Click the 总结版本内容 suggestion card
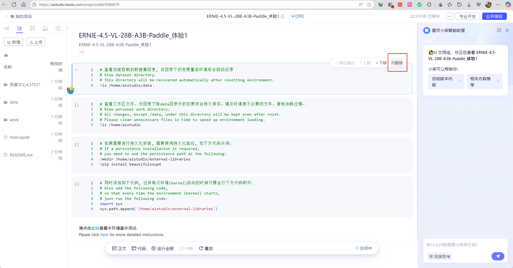Screen dimensions: 513x268 coord(446,82)
